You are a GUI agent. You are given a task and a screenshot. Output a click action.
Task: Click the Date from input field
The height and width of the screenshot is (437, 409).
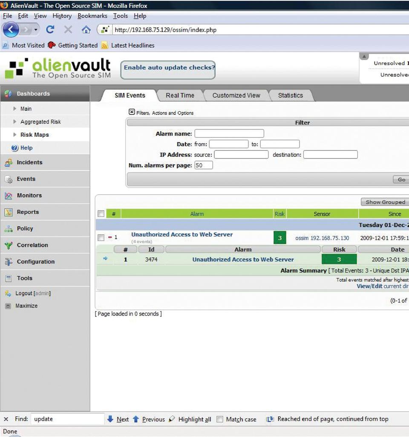coord(229,144)
